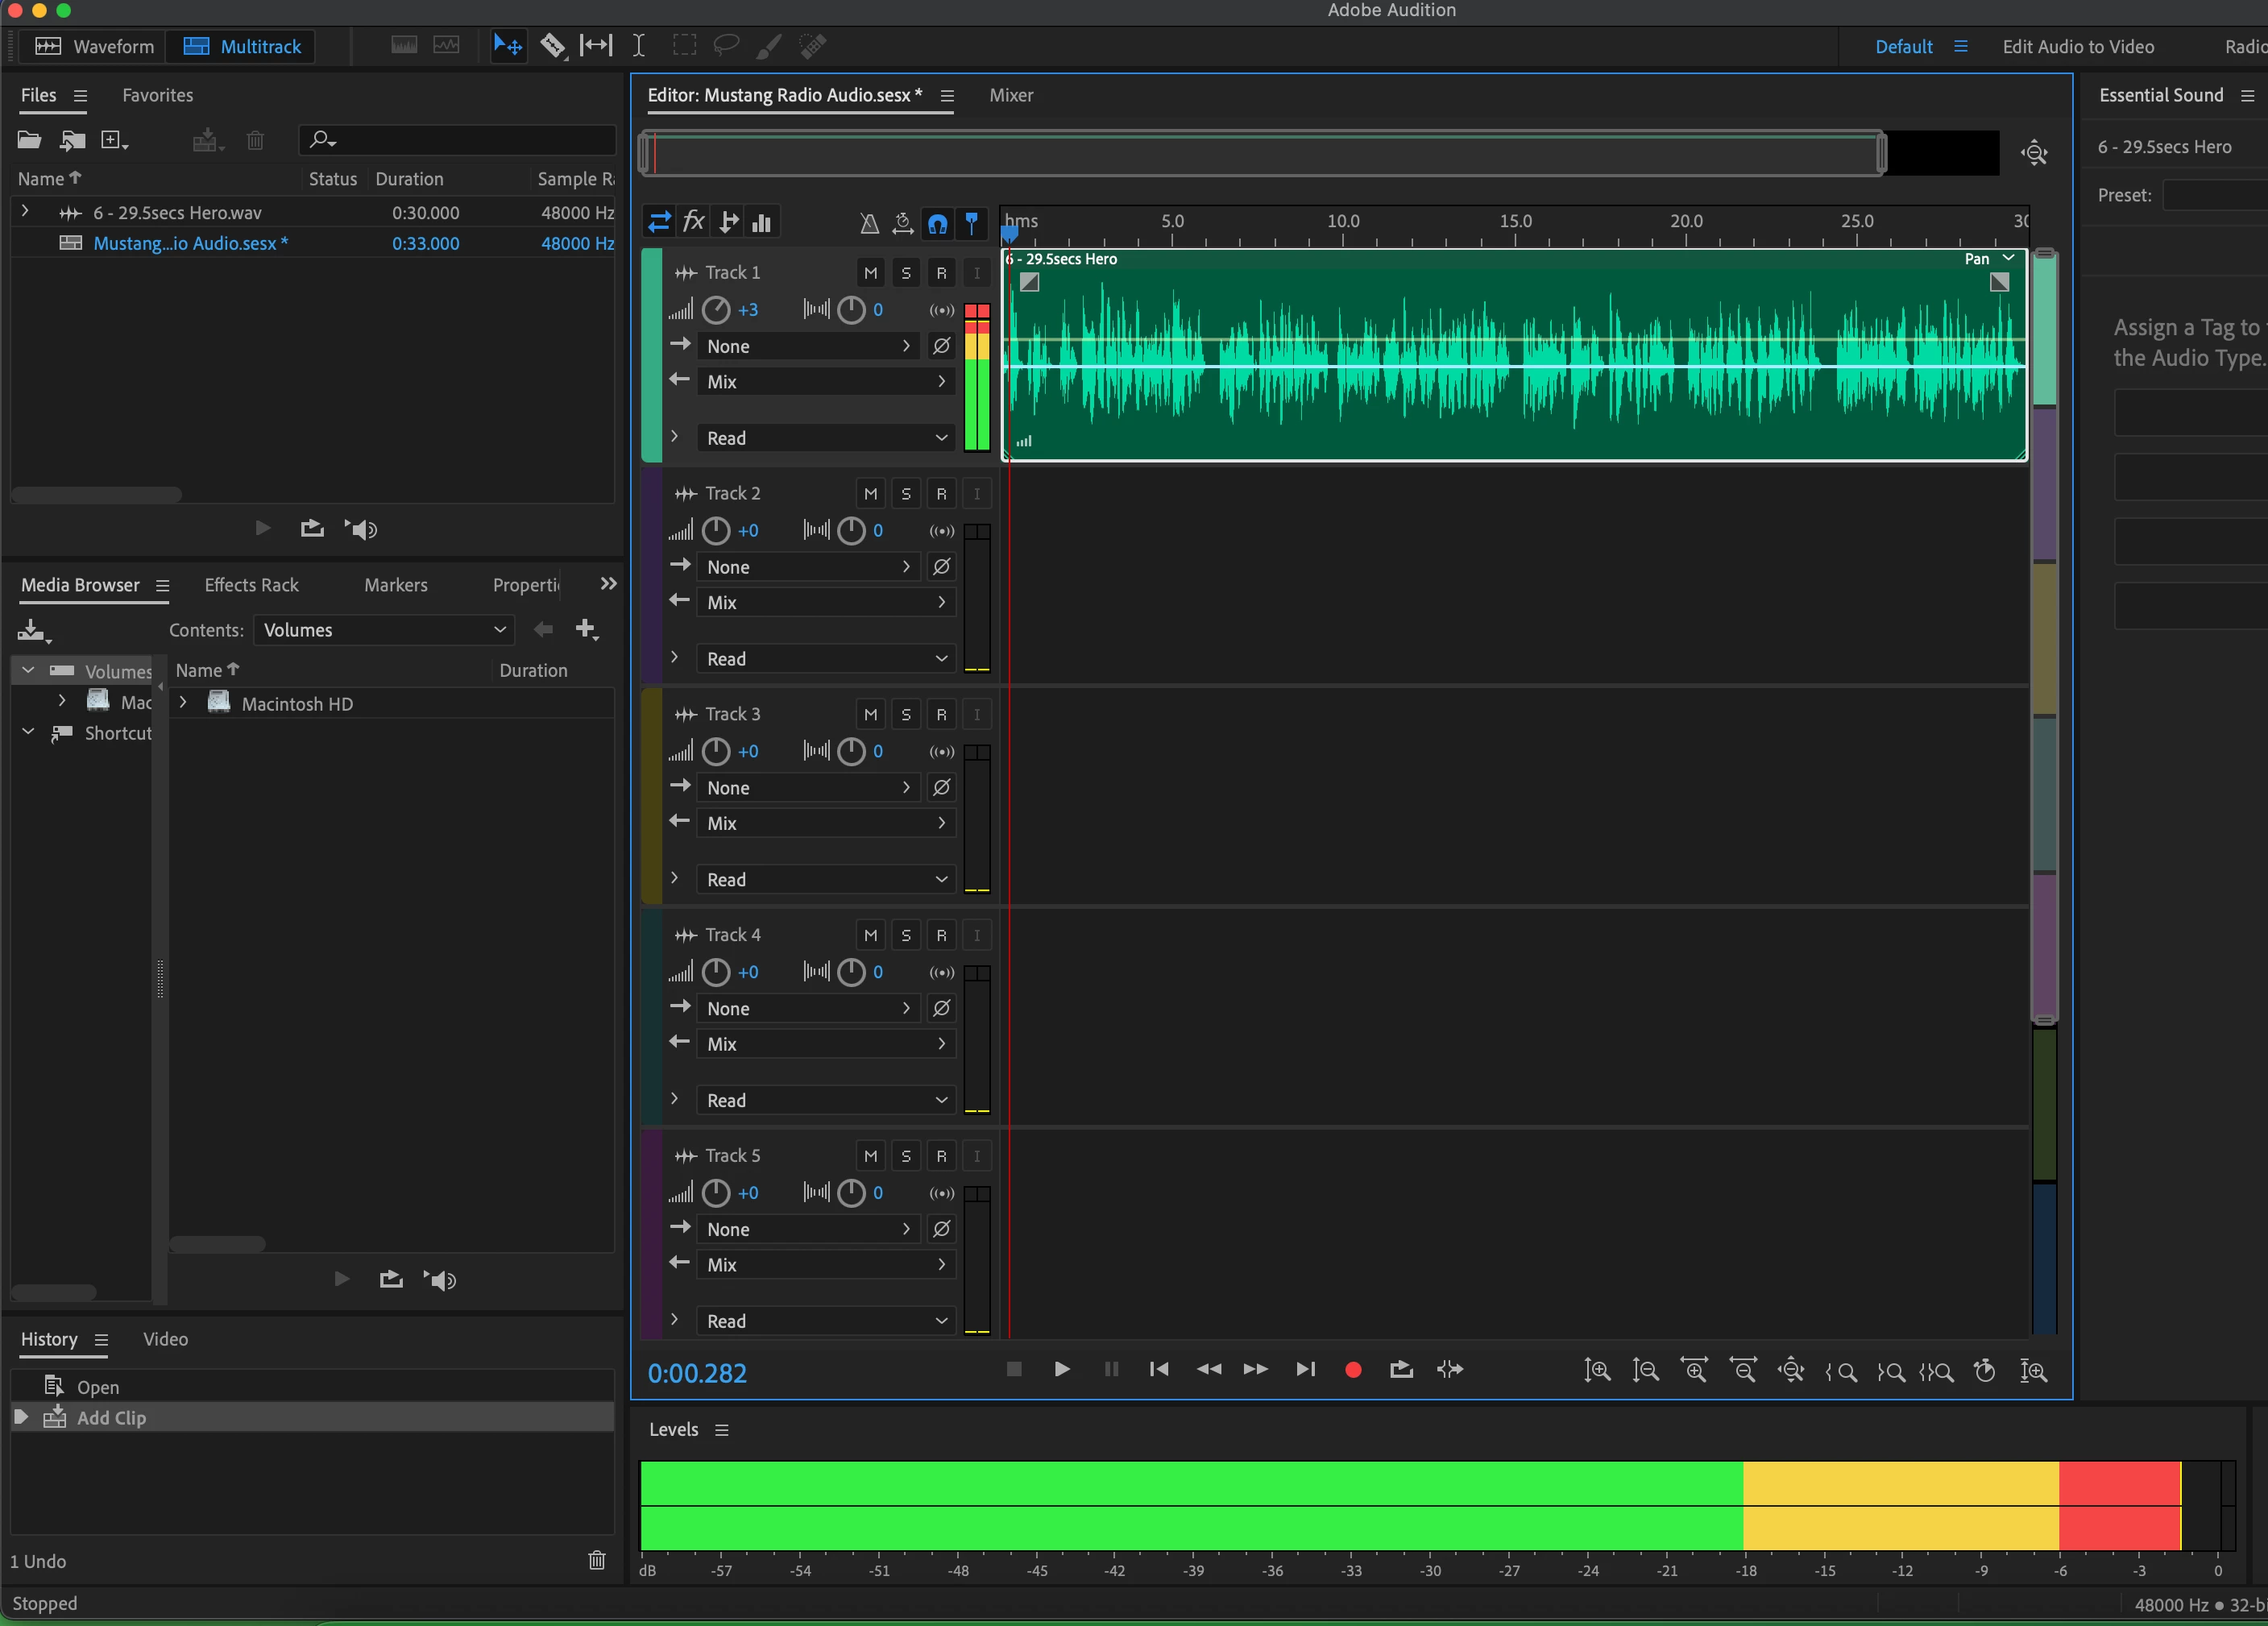Switch to Waveform view
Screen dimensions: 2268x1626
(95, 46)
